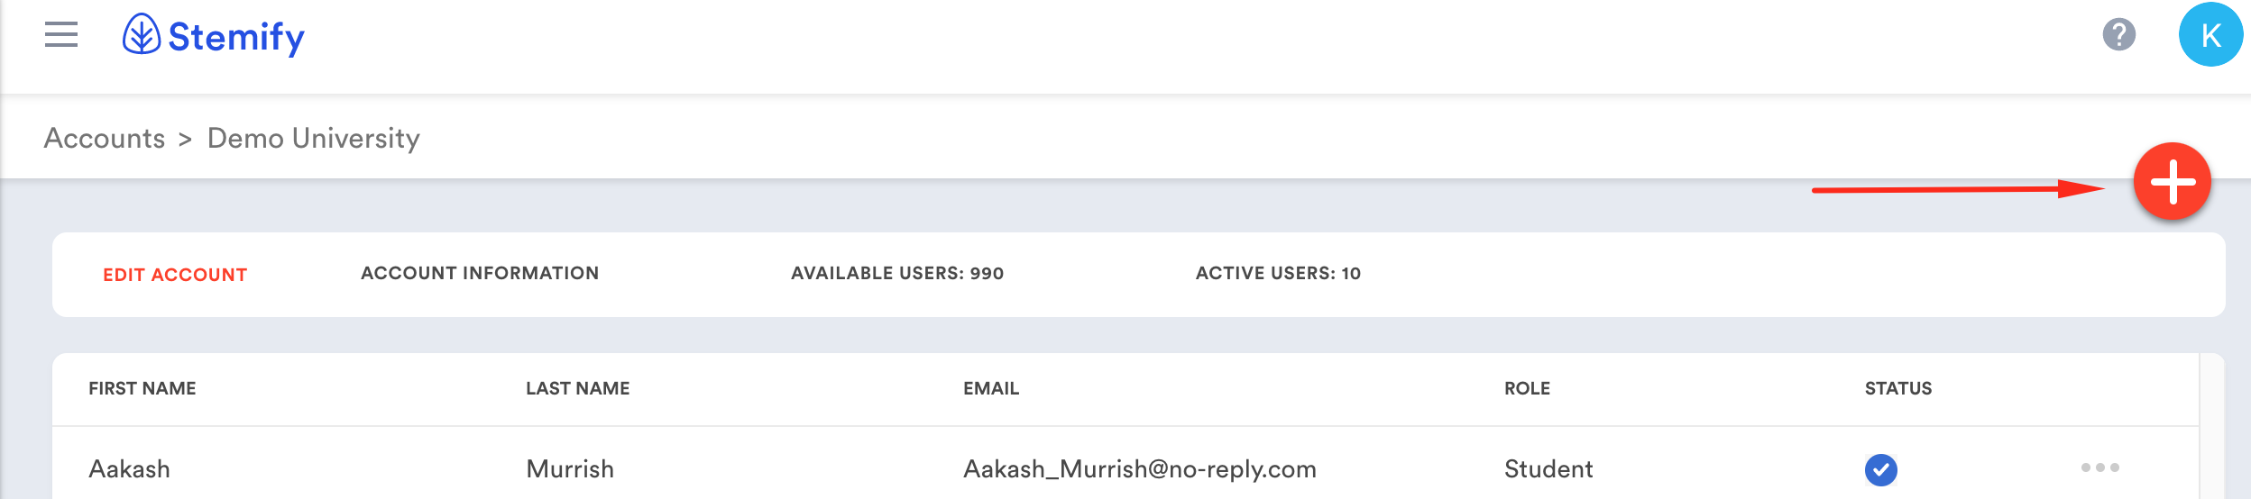Click the Stemify leaf logo
Viewport: 2251px width, 499px height.
coord(142,35)
